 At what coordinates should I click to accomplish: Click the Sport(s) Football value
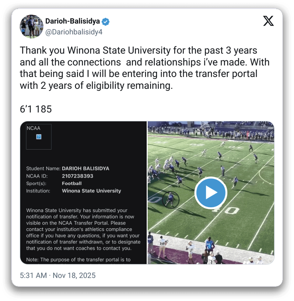[x=72, y=183]
